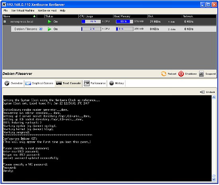Screen dimensions: 219x185
Task: Click the Debian Fileserver CPU usage bar
Action: [91, 29]
